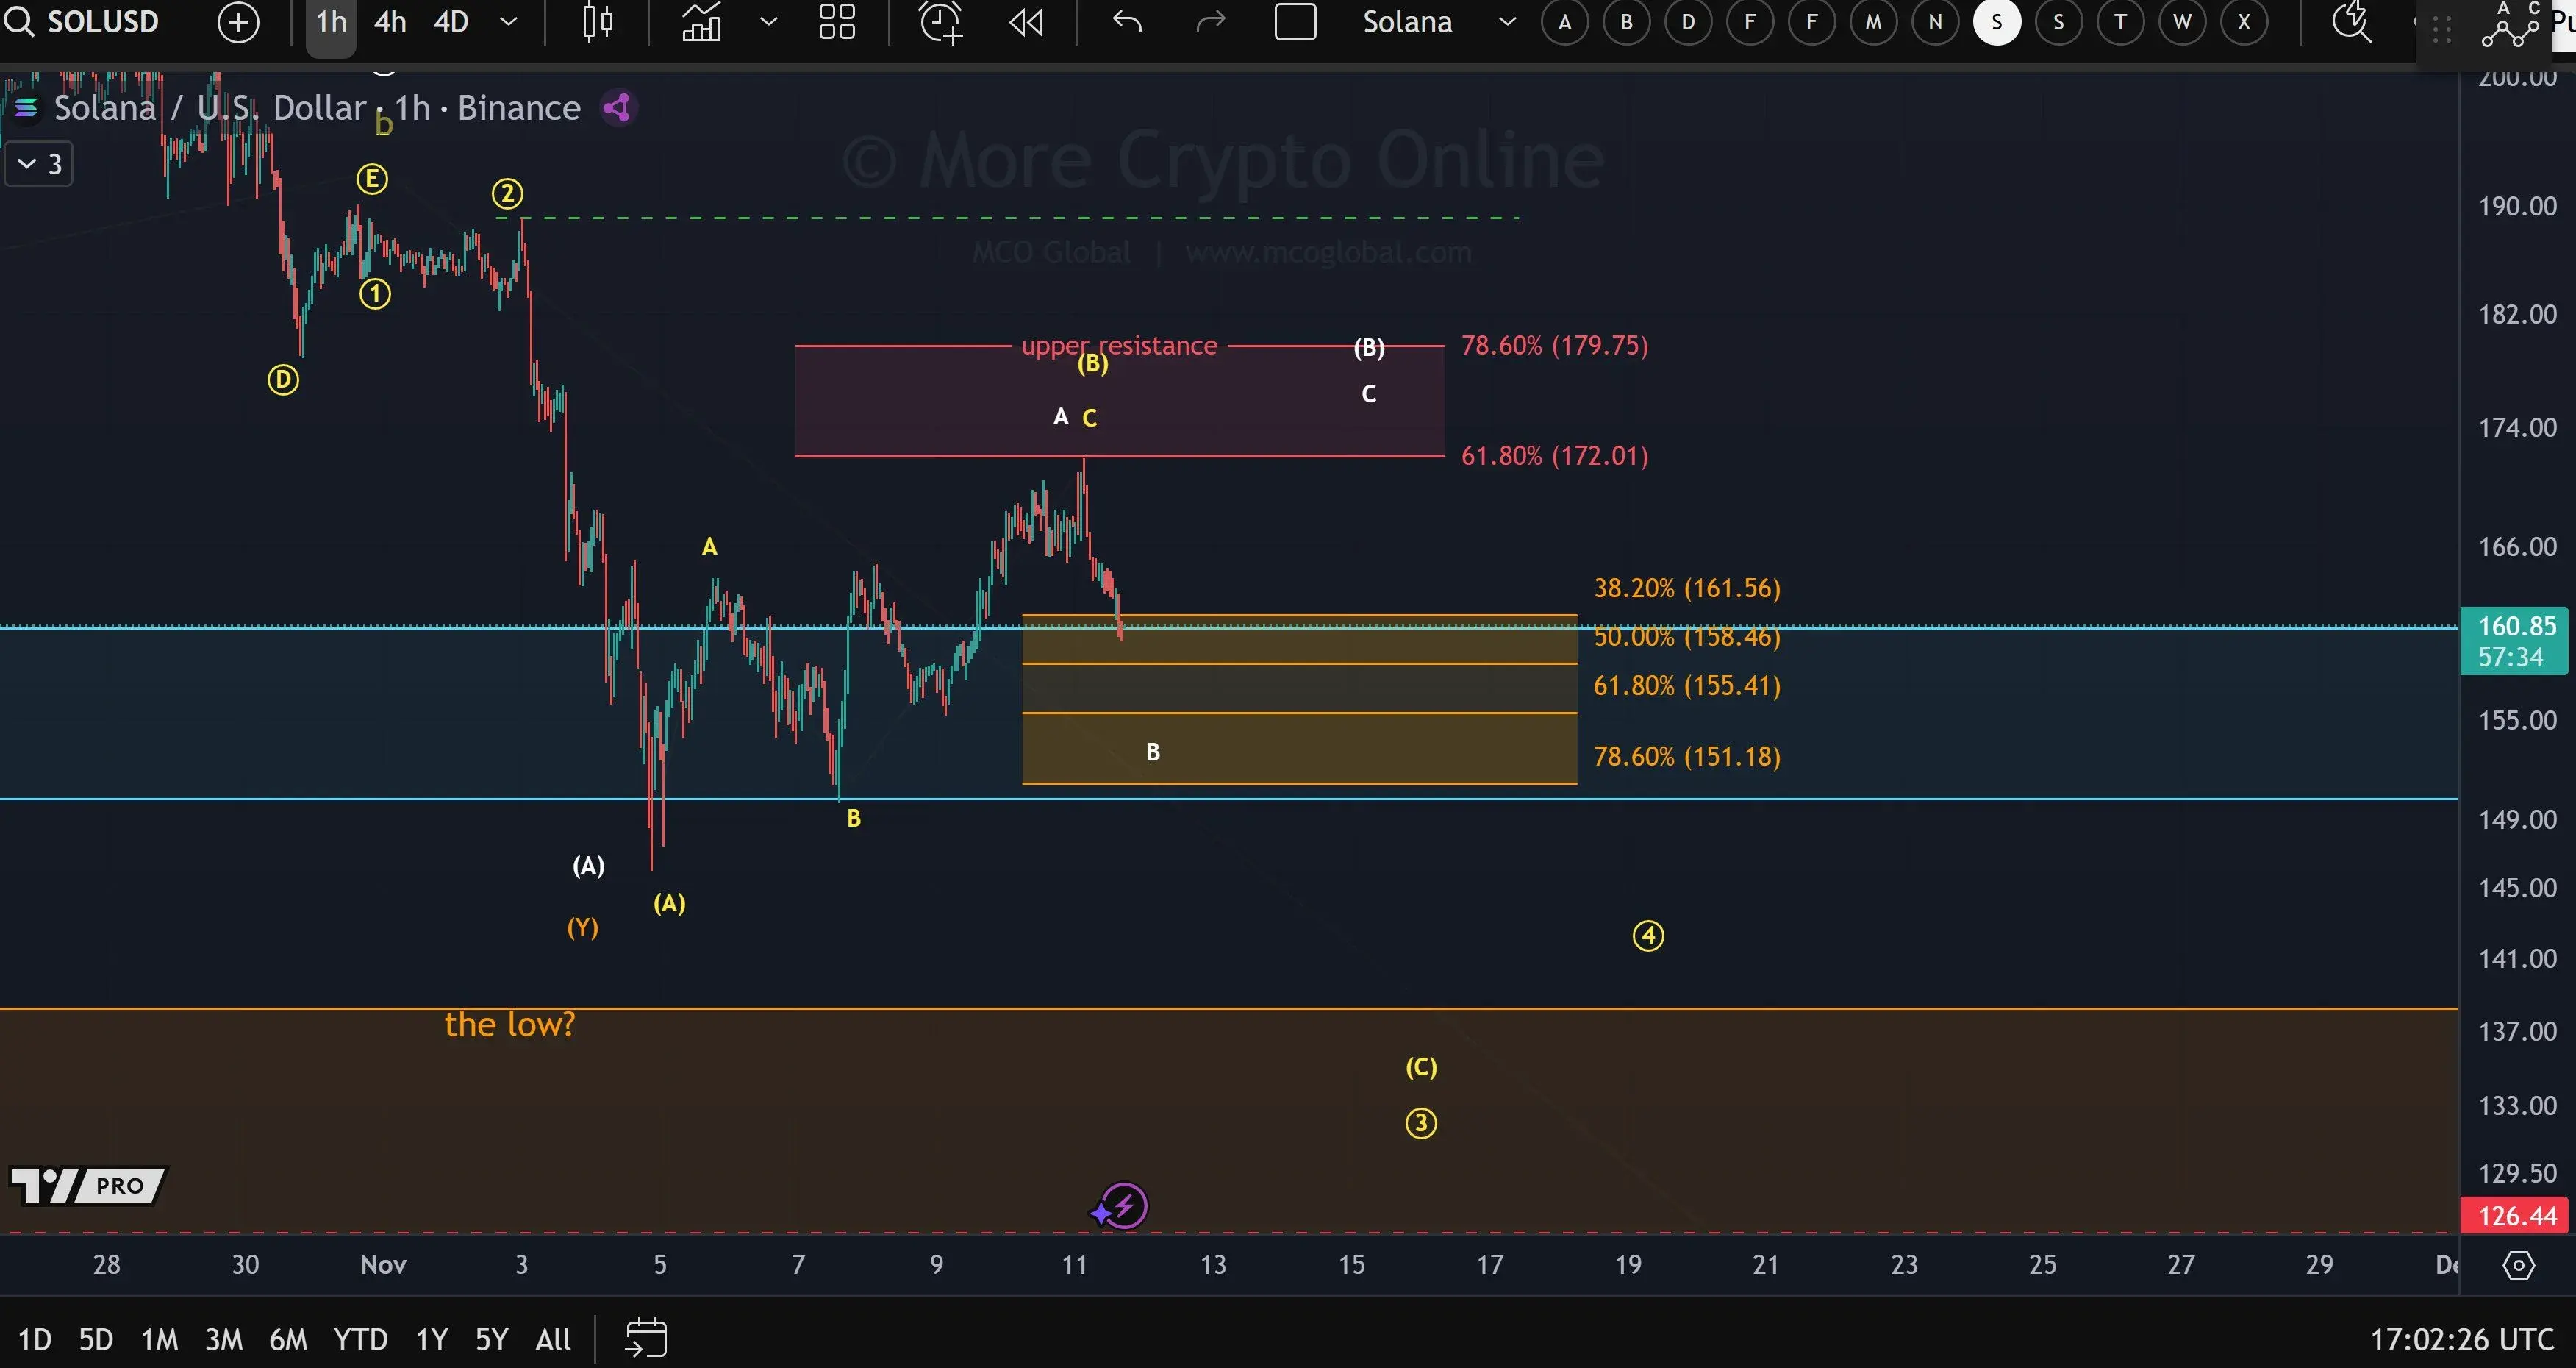This screenshot has height=1368, width=2576.
Task: Click the bar replay rewind icon
Action: point(1027,22)
